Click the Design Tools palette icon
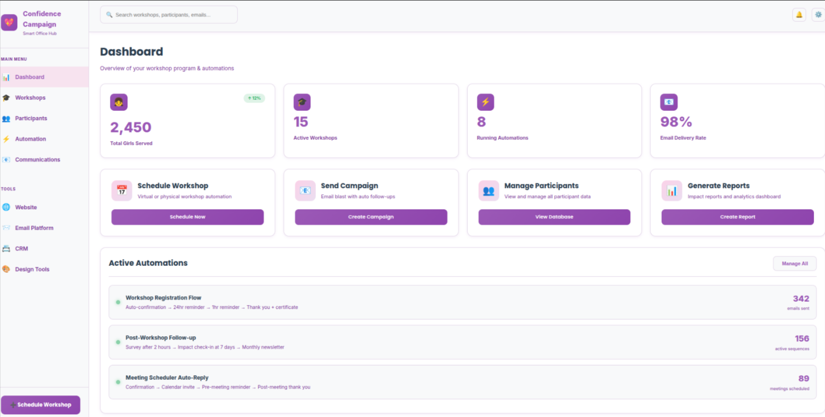This screenshot has height=417, width=825. 6,269
